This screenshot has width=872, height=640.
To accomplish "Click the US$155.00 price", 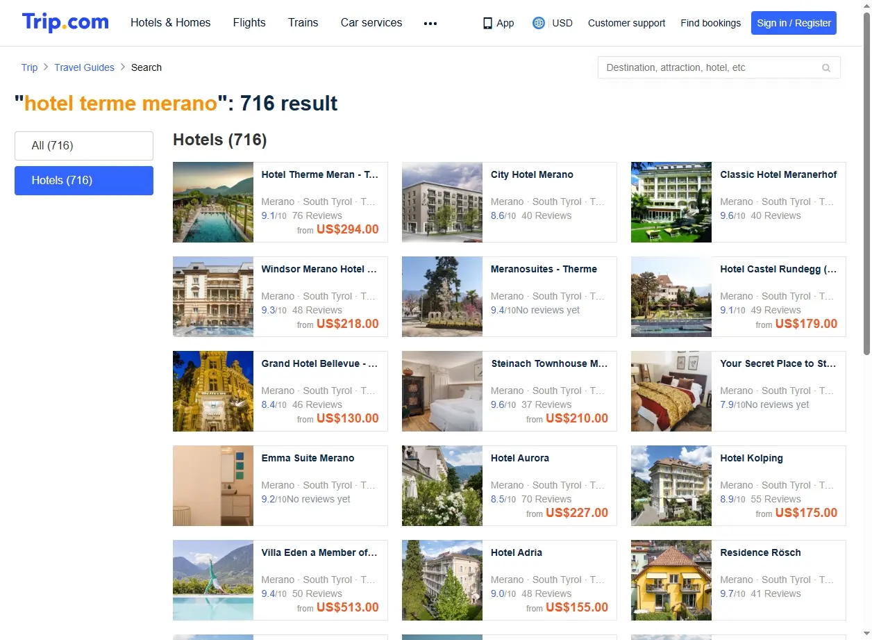I will [x=577, y=607].
